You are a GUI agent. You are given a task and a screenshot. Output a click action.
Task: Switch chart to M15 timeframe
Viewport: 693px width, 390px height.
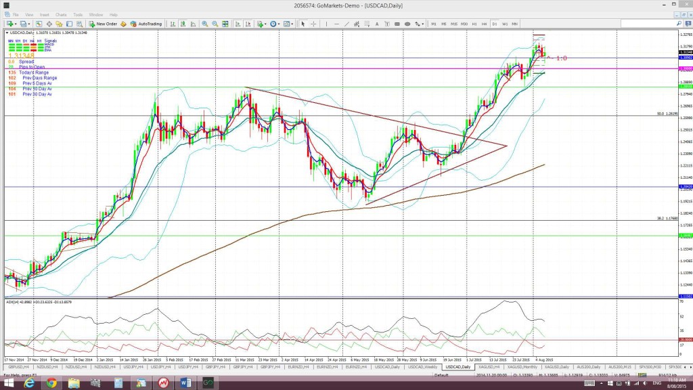454,24
